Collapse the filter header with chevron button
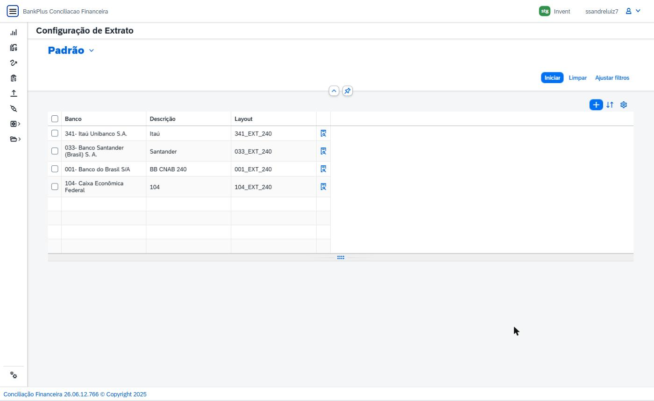Screen dimensions: 654x401 334,91
